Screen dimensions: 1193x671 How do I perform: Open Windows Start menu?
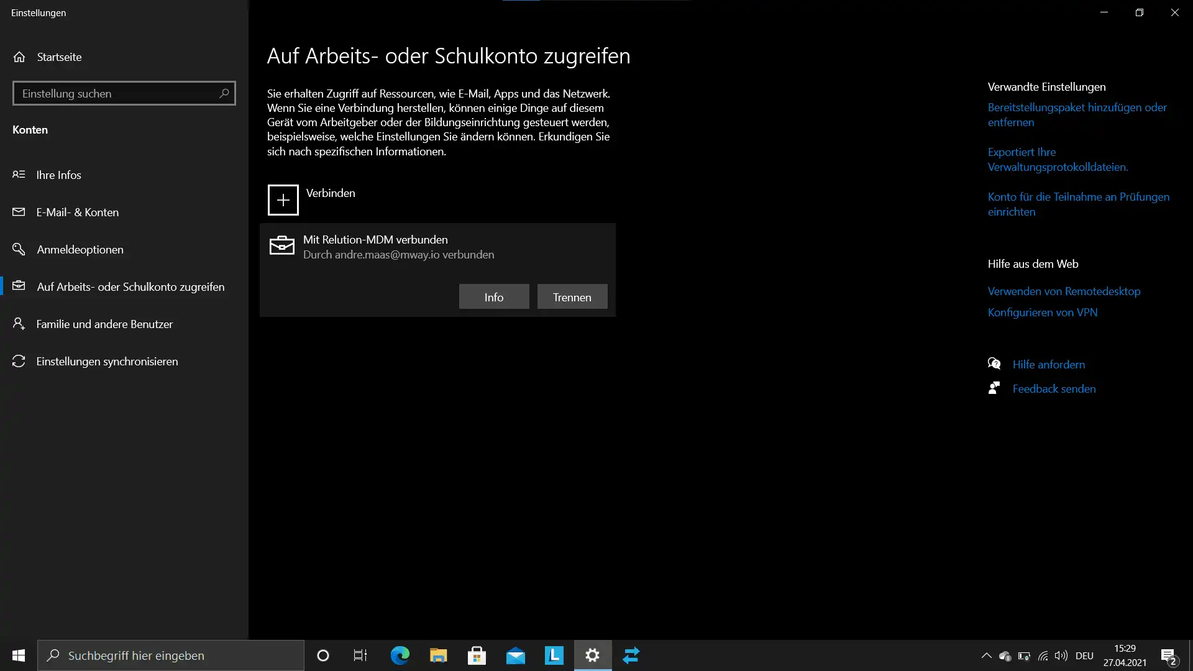pyautogui.click(x=19, y=655)
